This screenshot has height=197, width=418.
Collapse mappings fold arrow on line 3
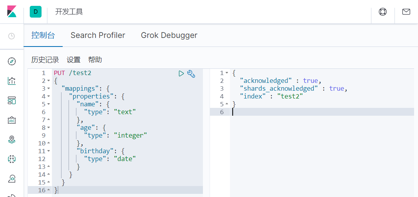(x=49, y=88)
